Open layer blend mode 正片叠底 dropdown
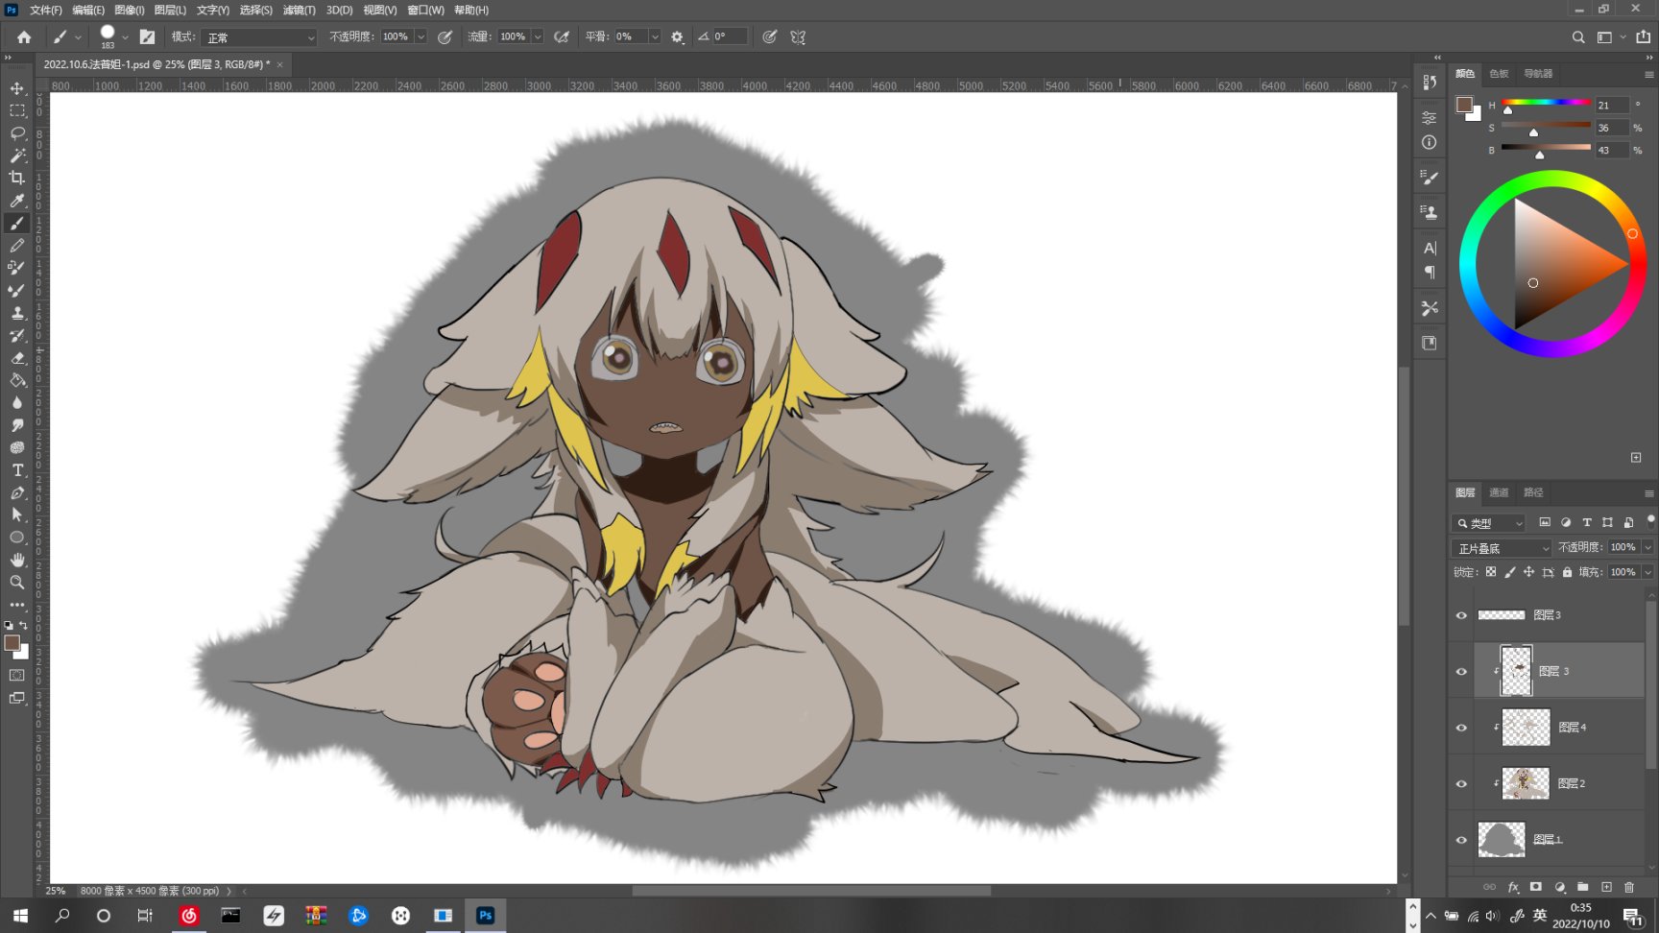This screenshot has height=933, width=1659. [1502, 548]
